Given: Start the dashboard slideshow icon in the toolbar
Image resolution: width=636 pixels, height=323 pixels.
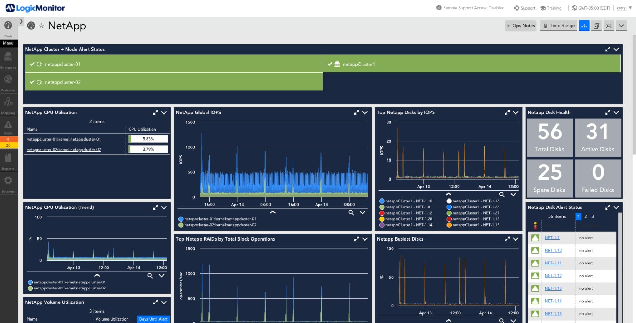Looking at the screenshot, I should (596, 26).
